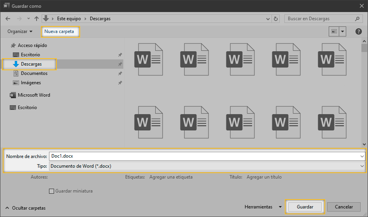Click the search magnifier icon
The width and height of the screenshot is (368, 217).
pyautogui.click(x=357, y=19)
